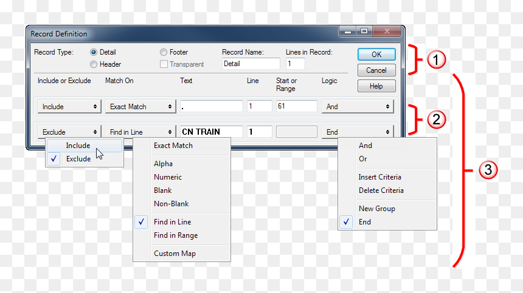Open the Exact Match dropdown in first row

click(x=140, y=107)
